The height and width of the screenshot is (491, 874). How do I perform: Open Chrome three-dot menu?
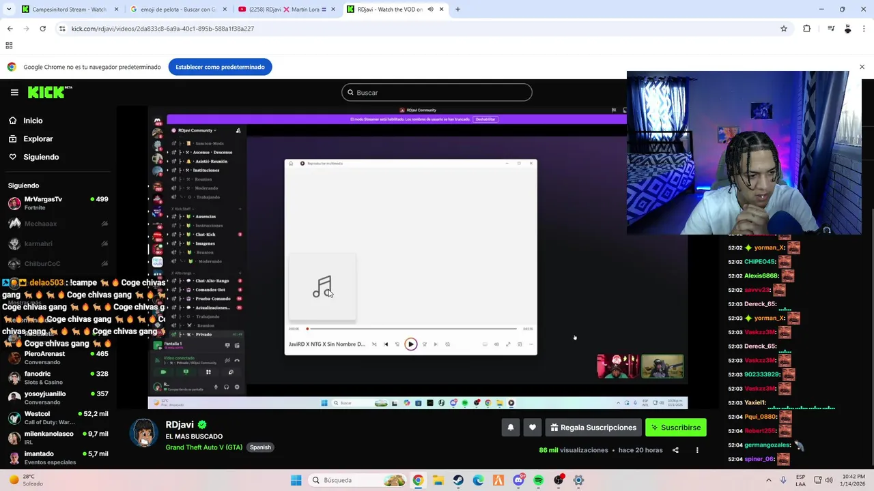864,29
